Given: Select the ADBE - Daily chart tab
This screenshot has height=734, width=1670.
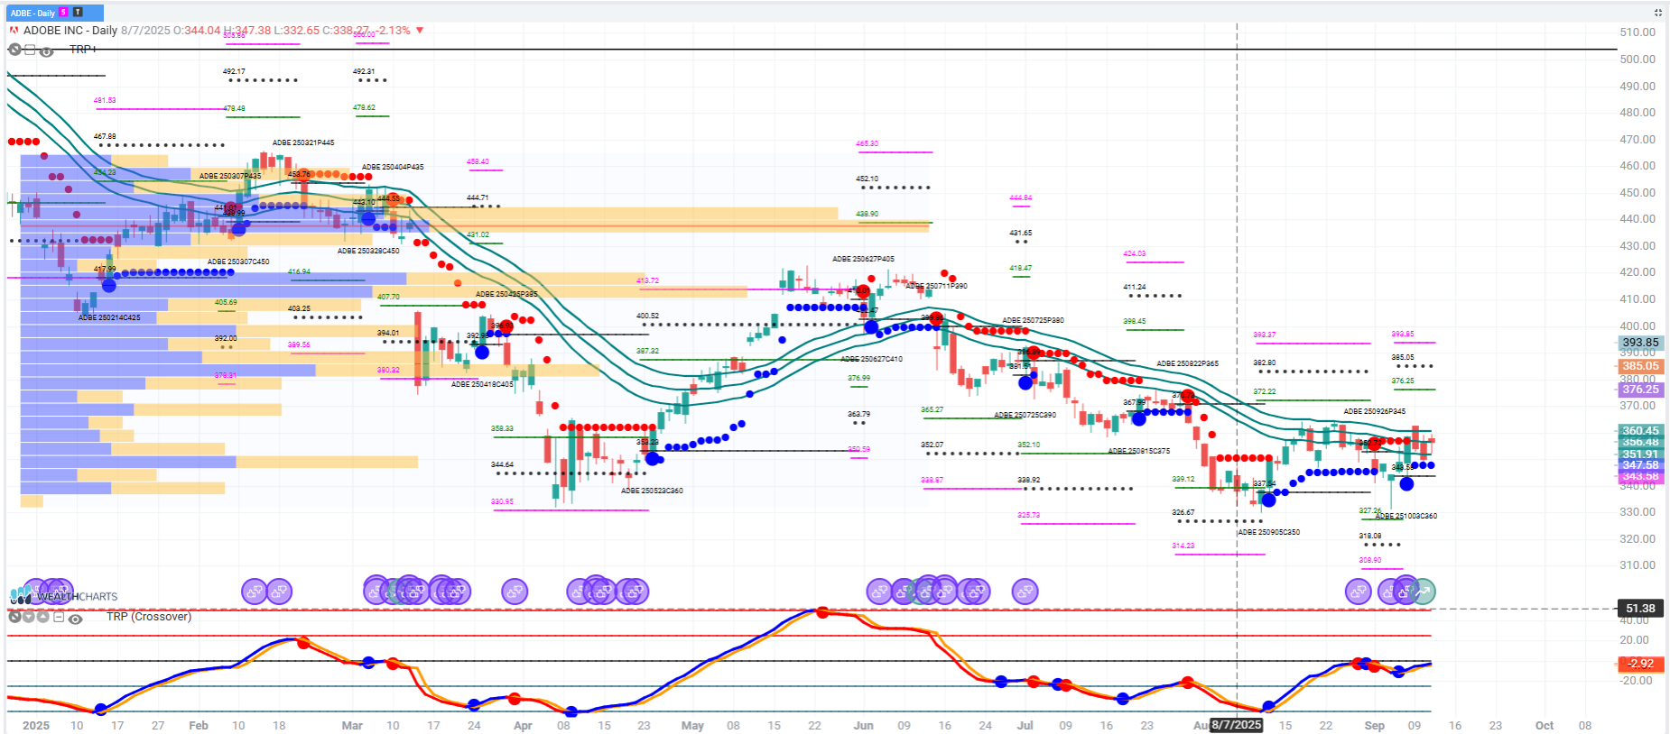Looking at the screenshot, I should [54, 13].
